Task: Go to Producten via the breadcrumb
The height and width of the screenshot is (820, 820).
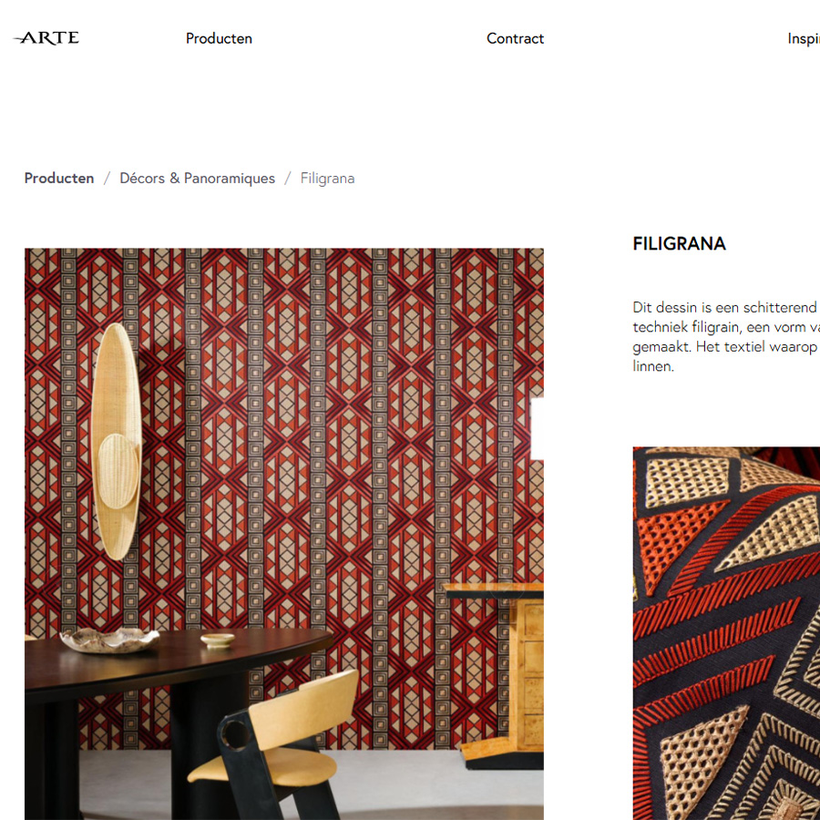Action: pyautogui.click(x=59, y=179)
